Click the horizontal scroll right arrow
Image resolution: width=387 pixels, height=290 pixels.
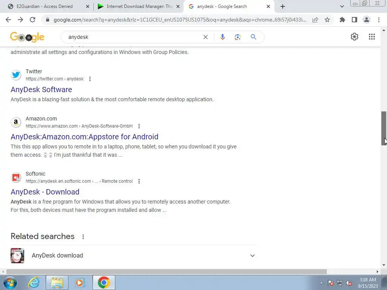(378, 271)
